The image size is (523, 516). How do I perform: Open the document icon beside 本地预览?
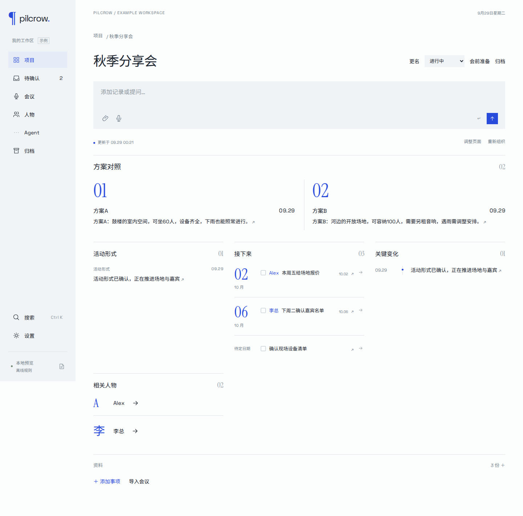click(62, 366)
